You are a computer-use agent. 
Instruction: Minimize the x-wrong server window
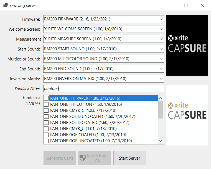(x=170, y=5)
